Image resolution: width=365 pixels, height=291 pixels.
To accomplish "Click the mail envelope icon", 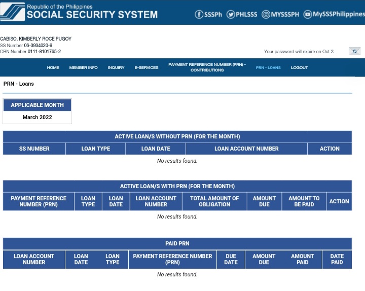I will pos(354,51).
